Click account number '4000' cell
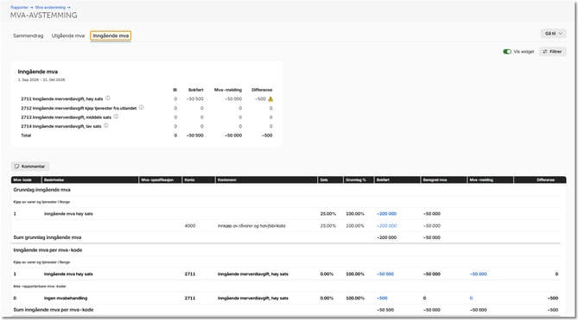The width and height of the screenshot is (579, 321). [190, 226]
